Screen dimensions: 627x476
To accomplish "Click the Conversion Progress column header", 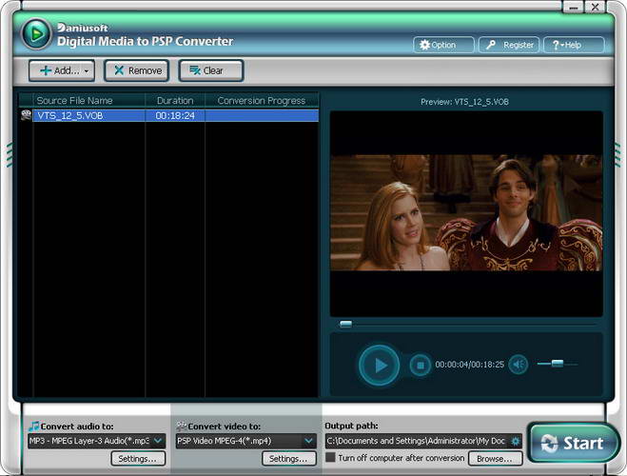I will click(x=262, y=100).
